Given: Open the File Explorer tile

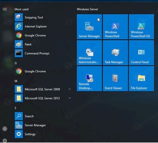Looking at the screenshot, I should click(x=141, y=78).
